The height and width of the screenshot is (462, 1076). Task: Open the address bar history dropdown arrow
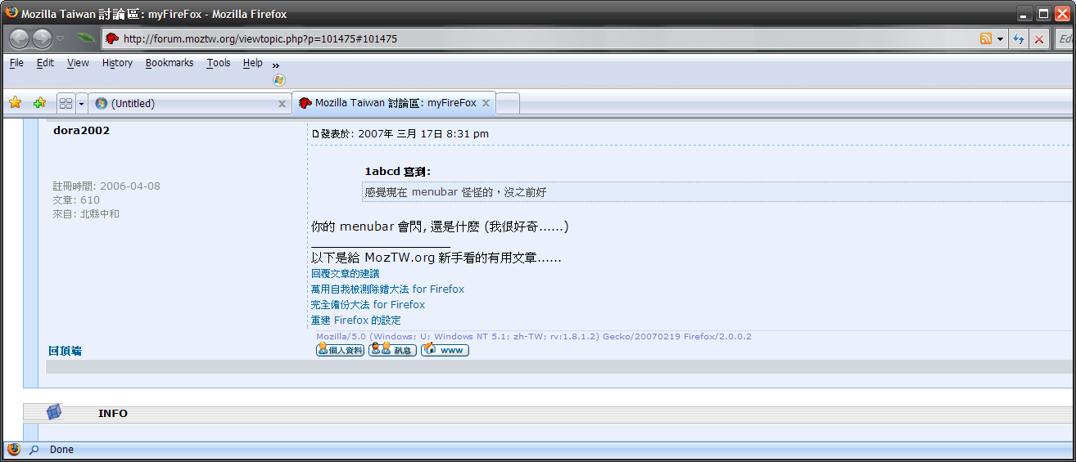point(1000,38)
